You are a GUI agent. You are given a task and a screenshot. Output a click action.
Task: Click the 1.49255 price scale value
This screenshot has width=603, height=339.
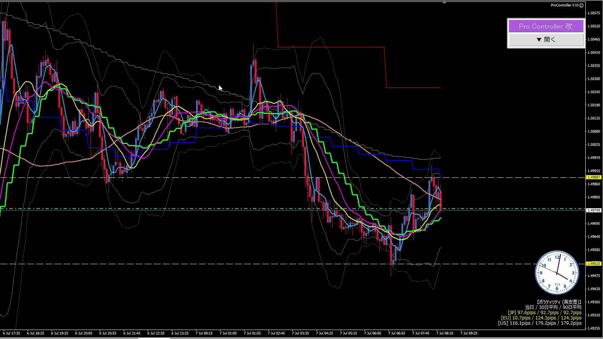pos(594,328)
